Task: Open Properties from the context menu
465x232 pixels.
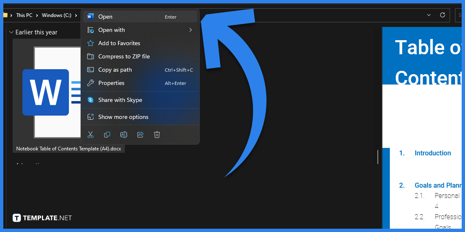Action: (111, 83)
